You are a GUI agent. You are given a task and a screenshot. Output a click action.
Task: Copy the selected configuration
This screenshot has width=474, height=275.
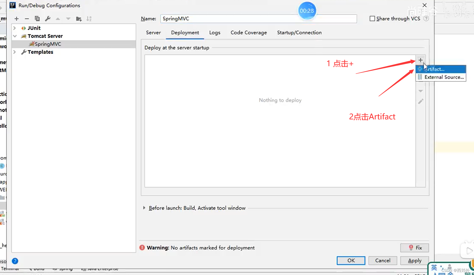37,19
